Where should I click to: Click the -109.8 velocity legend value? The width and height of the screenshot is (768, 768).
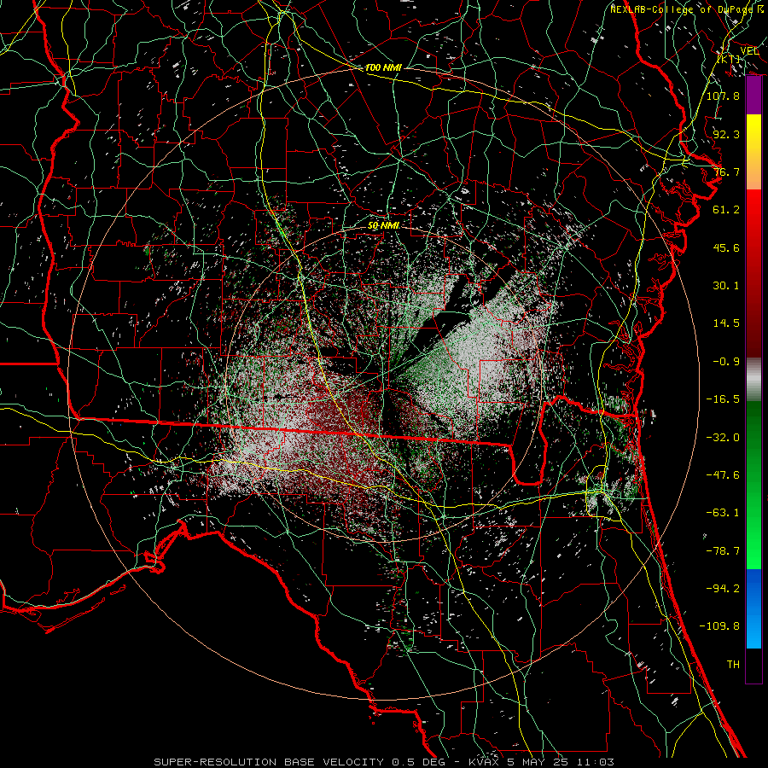720,626
